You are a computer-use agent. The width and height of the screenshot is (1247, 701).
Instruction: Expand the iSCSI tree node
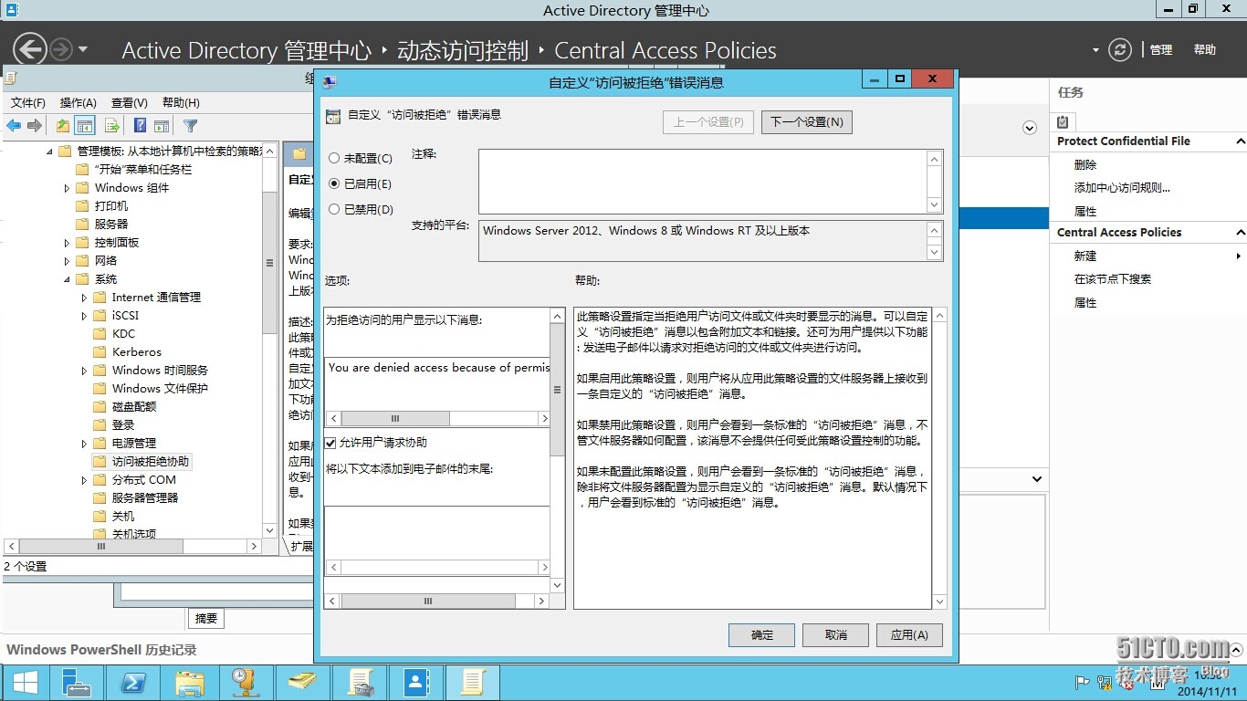click(x=84, y=316)
